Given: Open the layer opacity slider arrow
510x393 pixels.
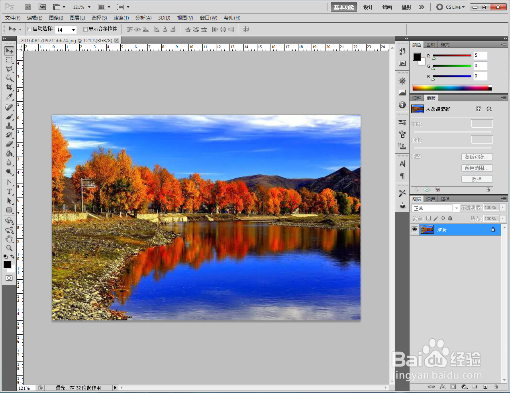Looking at the screenshot, I should (x=503, y=207).
